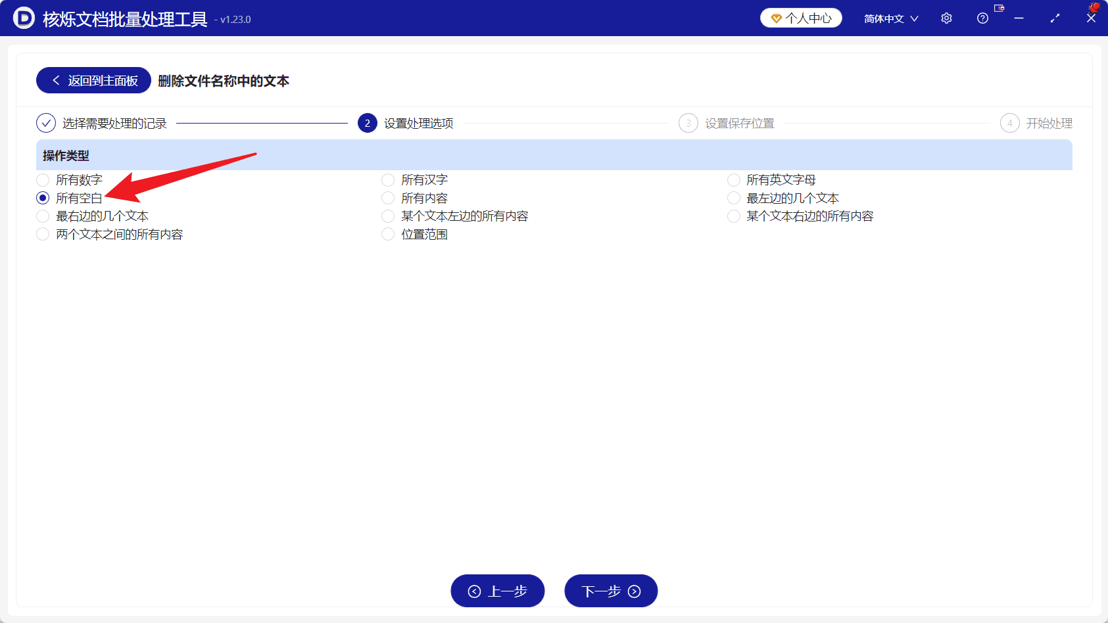
Task: Go to step 1 选择需要处理的记录
Action: click(101, 124)
